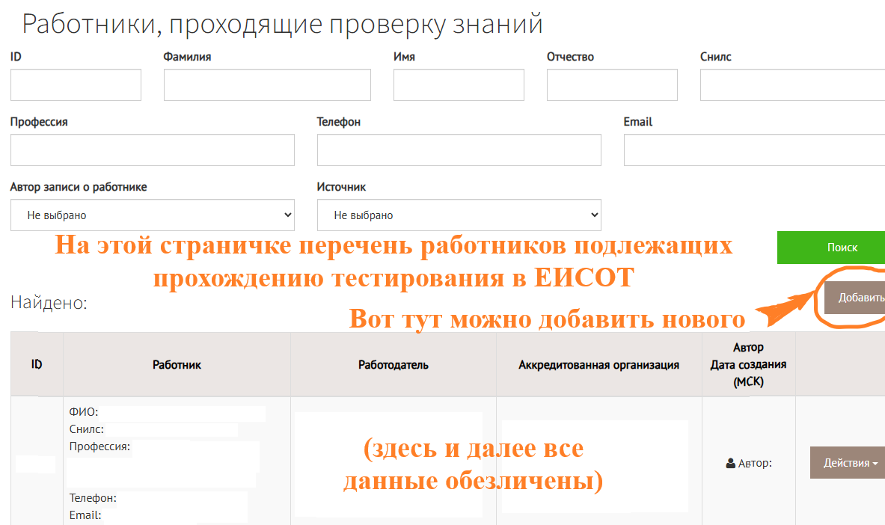Expand the Источник dropdown
Screen dimensions: 885x525
[459, 215]
